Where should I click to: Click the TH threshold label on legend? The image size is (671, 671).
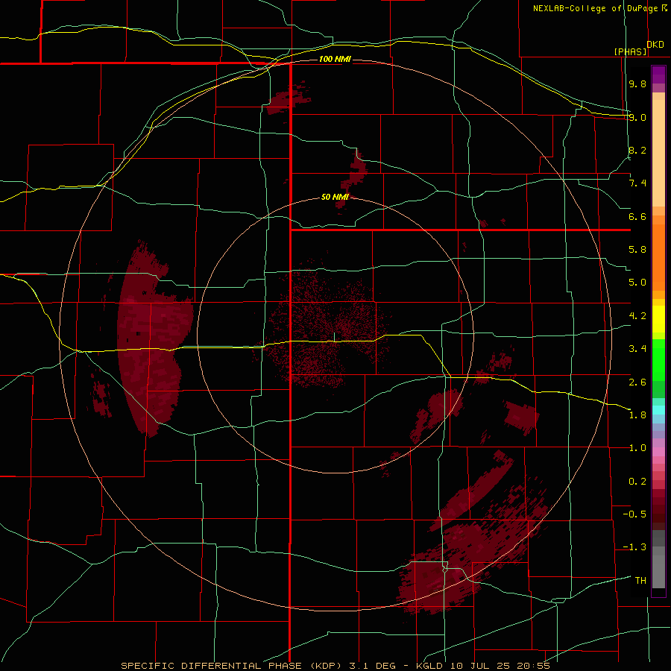[640, 581]
